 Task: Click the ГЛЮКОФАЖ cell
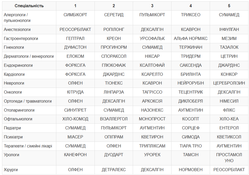pyautogui.click(x=114, y=65)
